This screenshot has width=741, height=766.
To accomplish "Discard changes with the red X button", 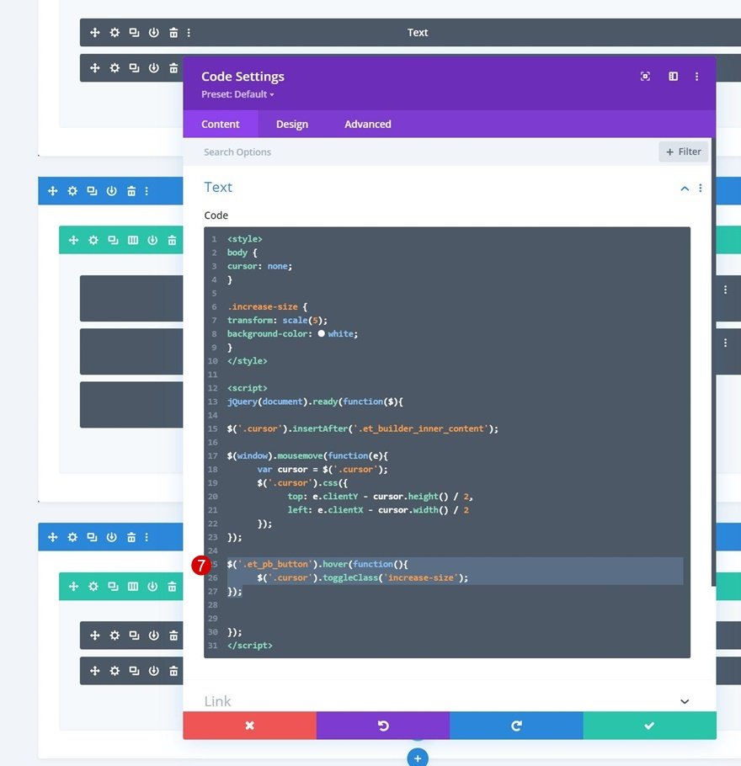I will (x=250, y=726).
